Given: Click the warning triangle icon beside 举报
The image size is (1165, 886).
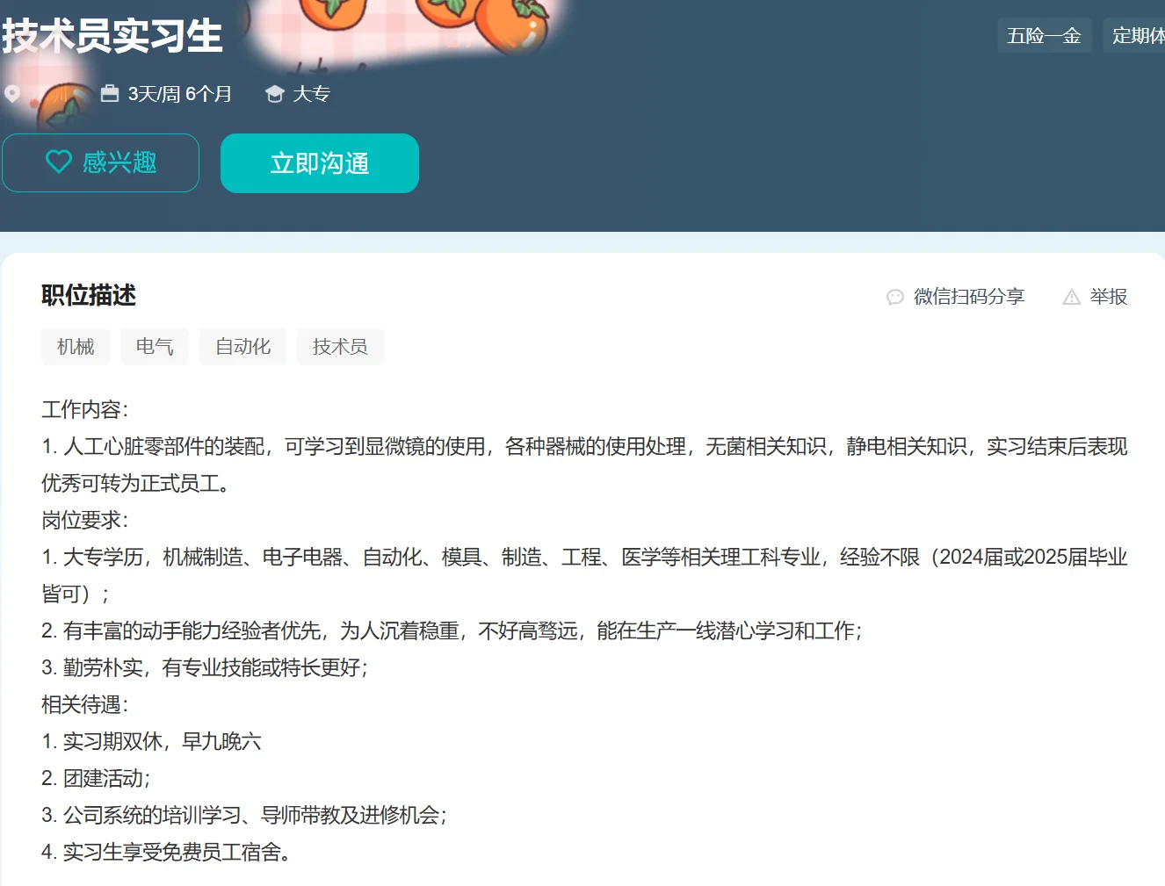Looking at the screenshot, I should click(x=1071, y=297).
